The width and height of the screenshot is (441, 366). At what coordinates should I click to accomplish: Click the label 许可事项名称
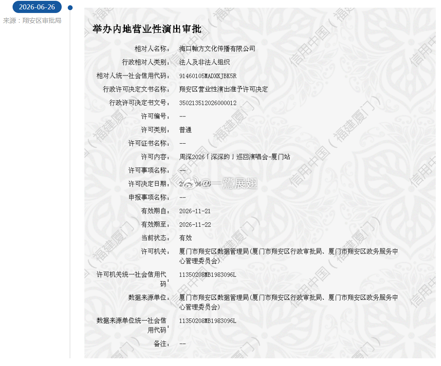tap(149, 170)
